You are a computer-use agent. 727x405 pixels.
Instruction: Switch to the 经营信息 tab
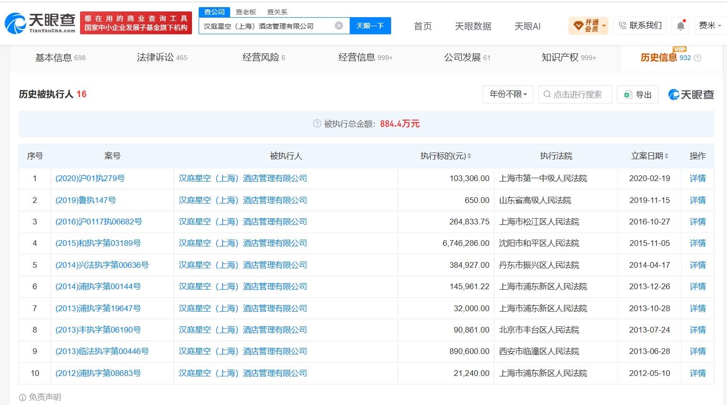(365, 58)
